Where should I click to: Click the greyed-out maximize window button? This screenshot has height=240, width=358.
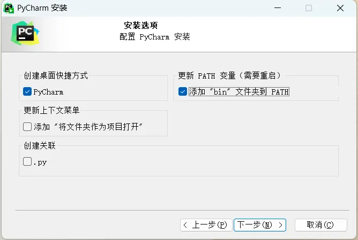[x=309, y=8]
